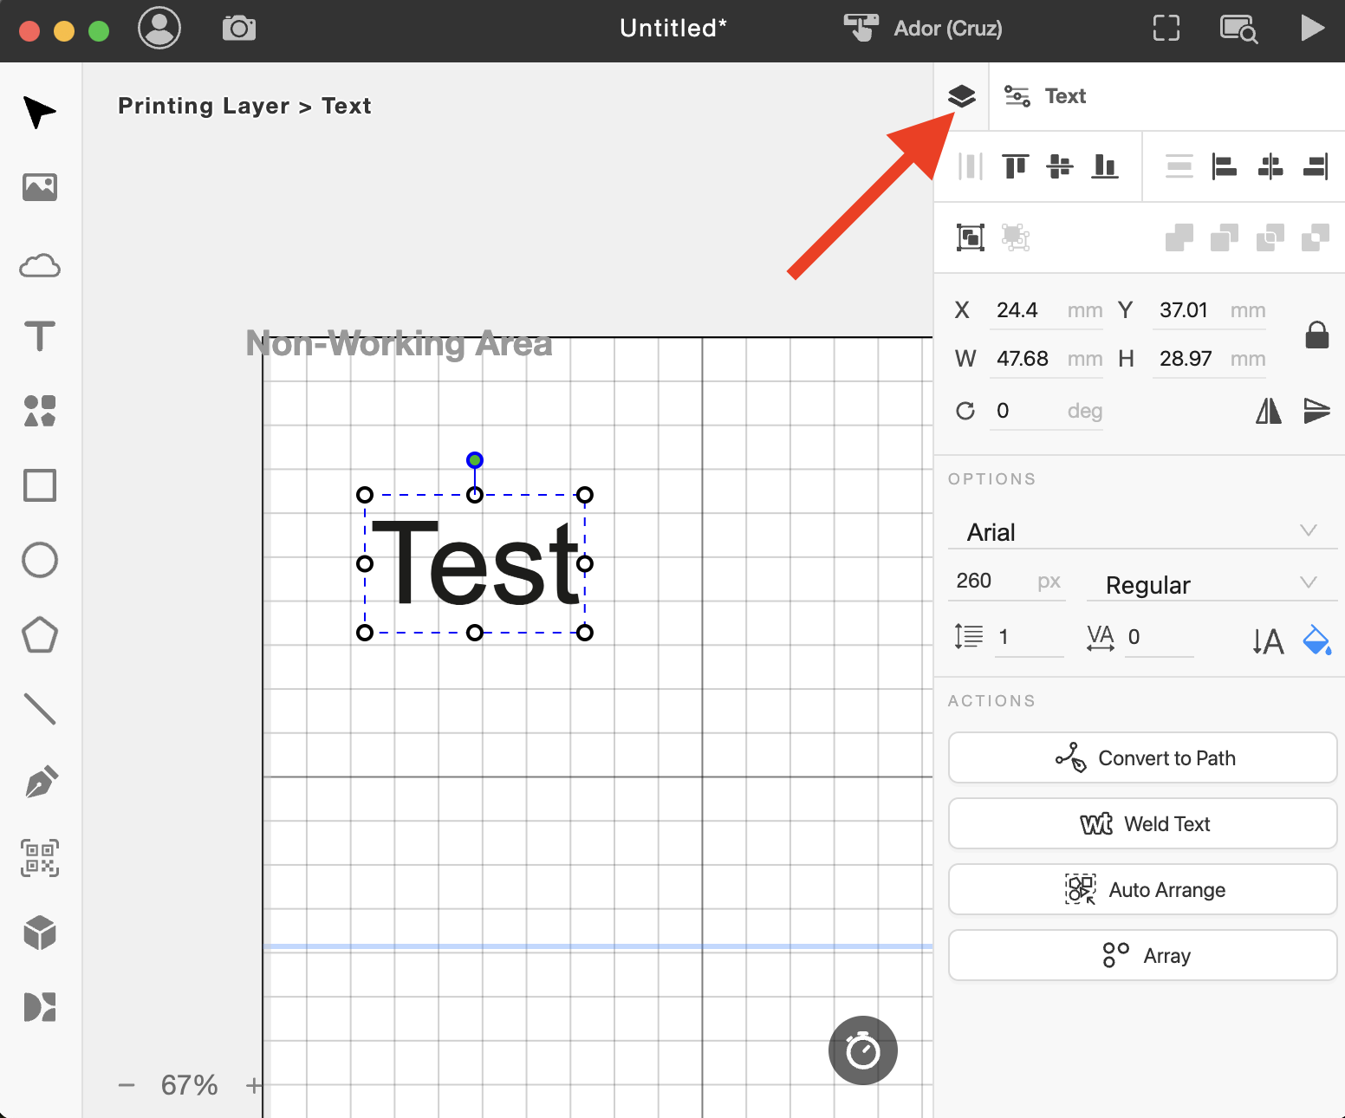Select the Test text object on canvas
The width and height of the screenshot is (1345, 1118).
(476, 563)
